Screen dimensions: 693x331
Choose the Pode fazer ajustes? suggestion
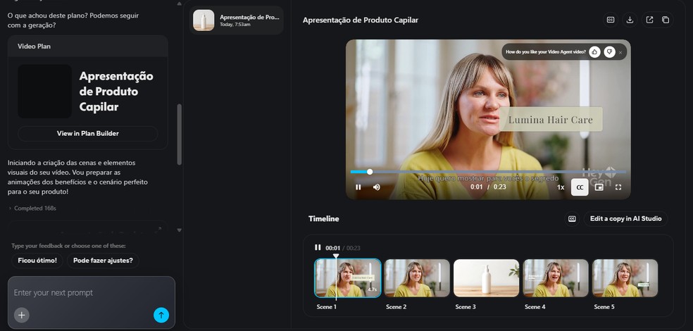pos(103,261)
